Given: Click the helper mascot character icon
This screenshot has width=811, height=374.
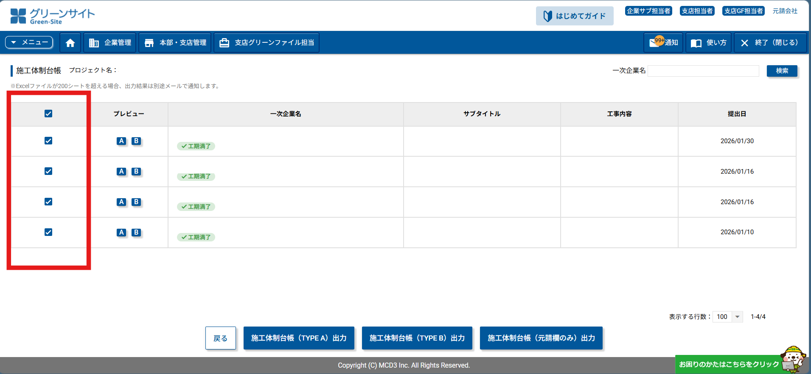Looking at the screenshot, I should (x=793, y=359).
